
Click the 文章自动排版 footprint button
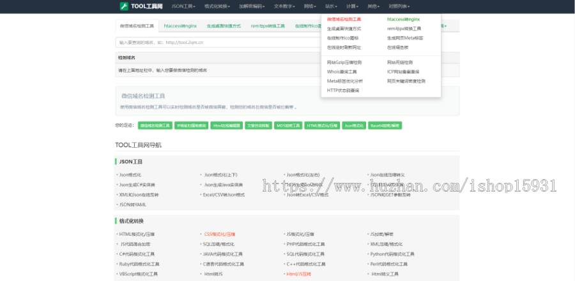pos(259,126)
